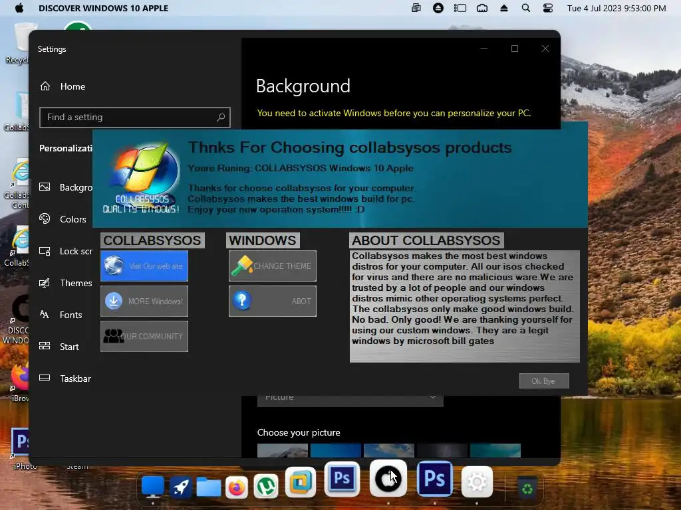Open the Fonts settings page

(61, 315)
